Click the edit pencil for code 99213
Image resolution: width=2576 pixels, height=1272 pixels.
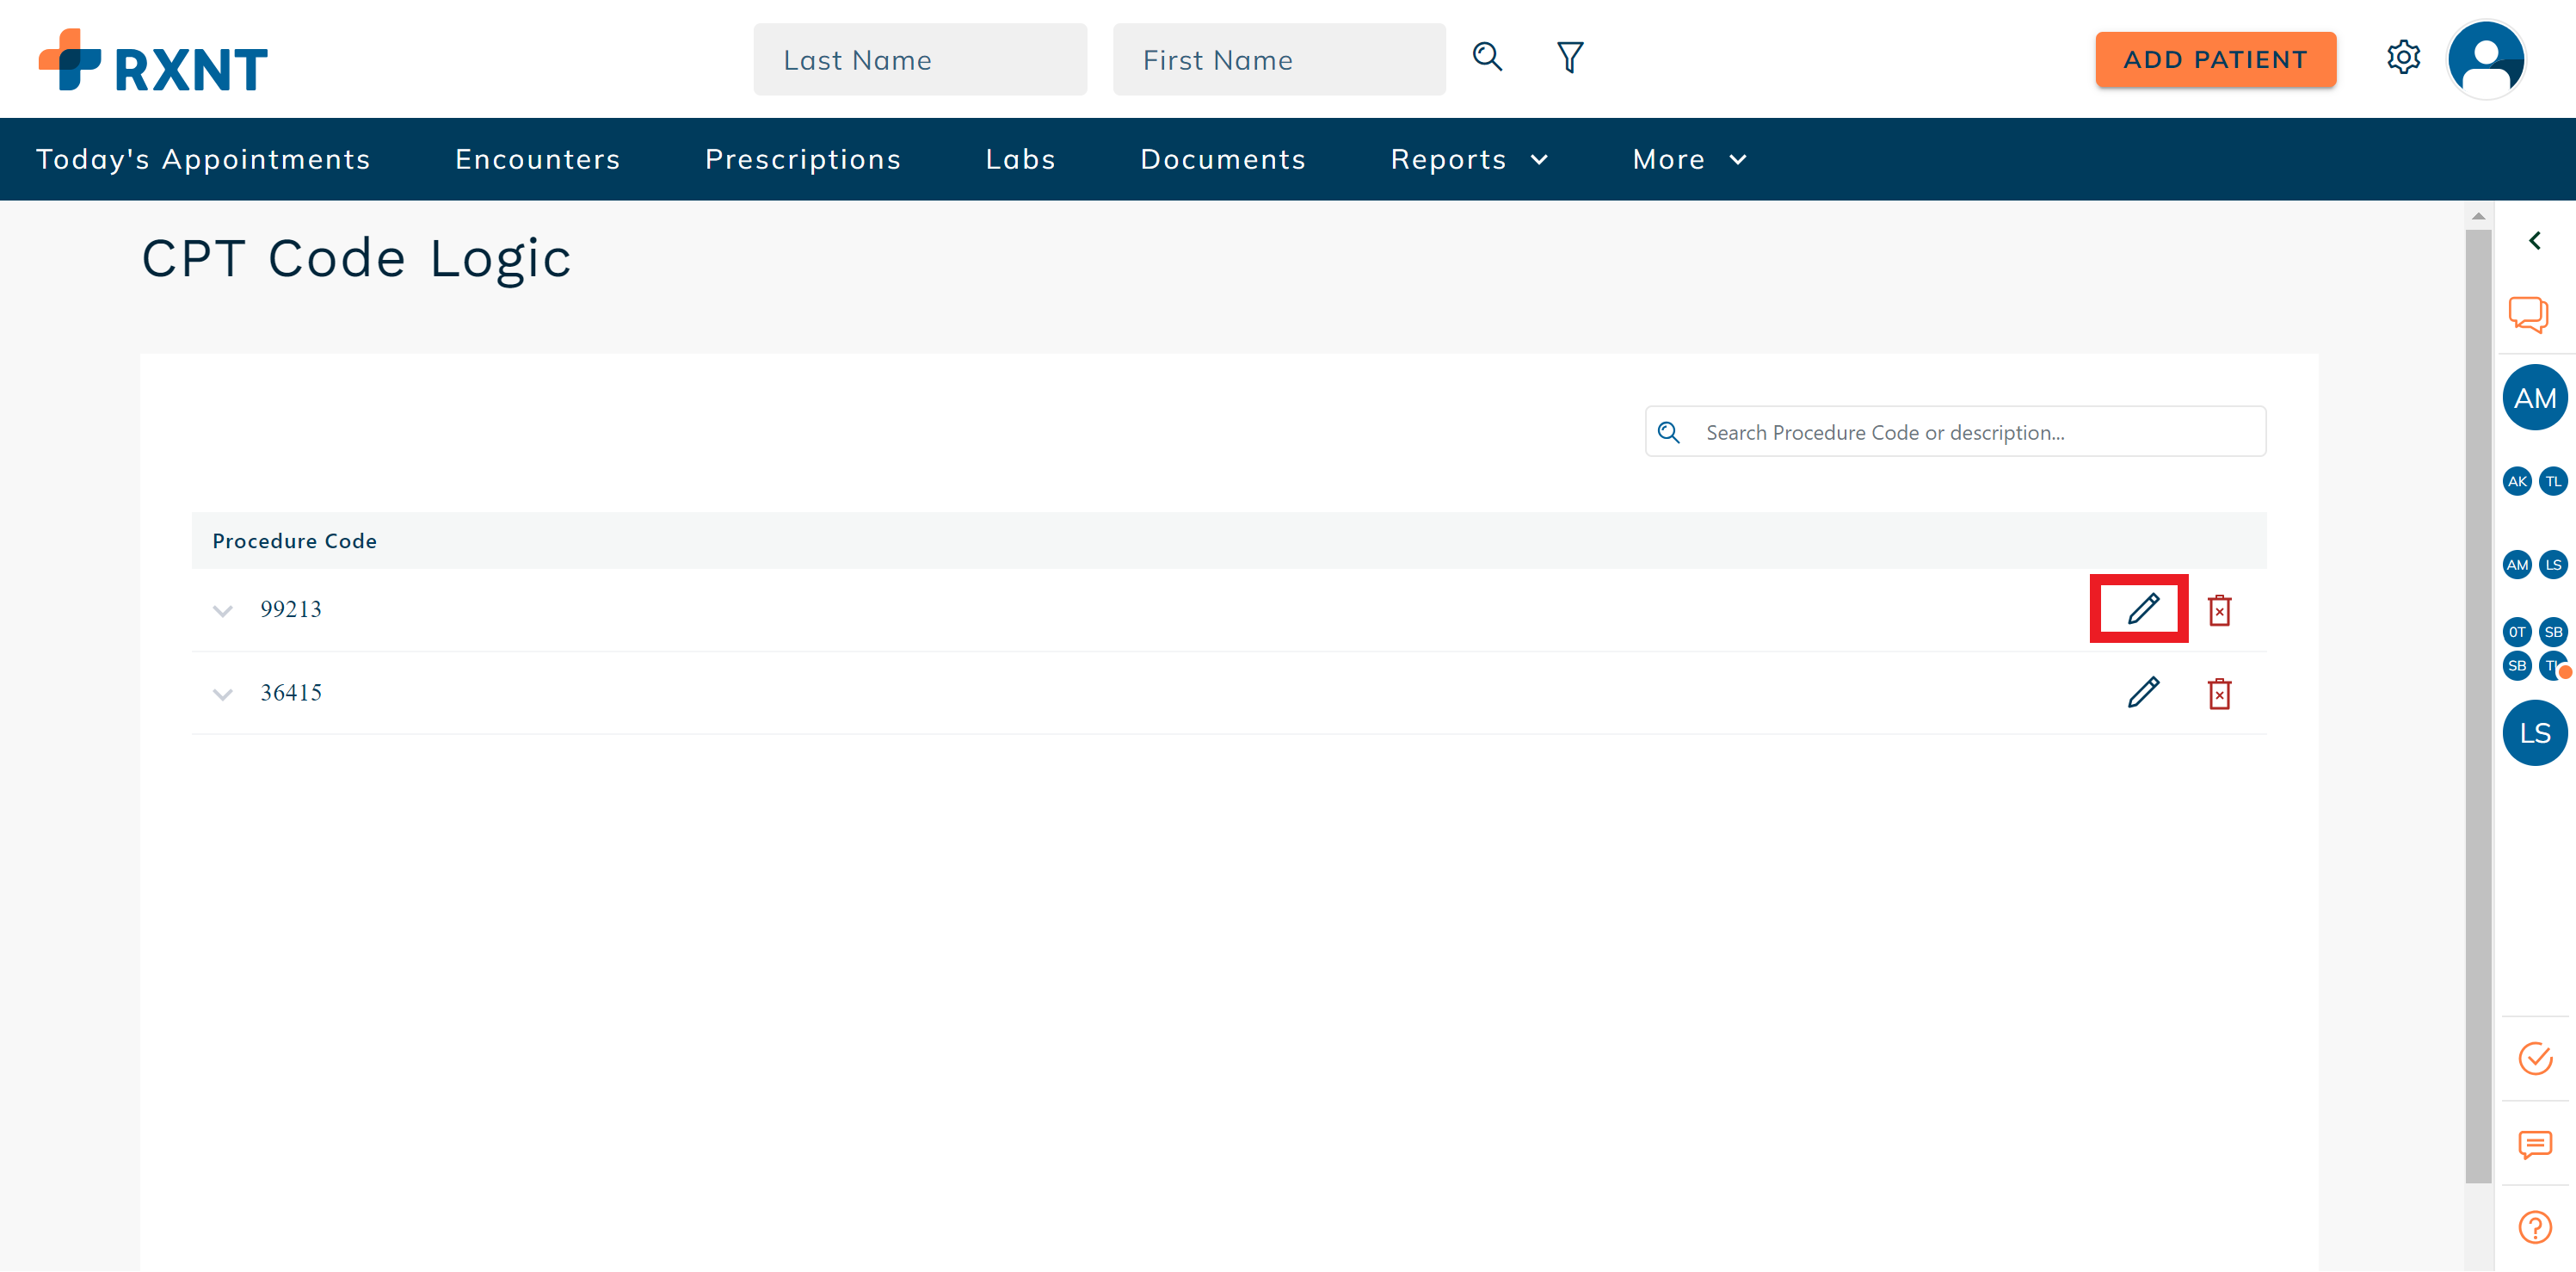tap(2142, 609)
